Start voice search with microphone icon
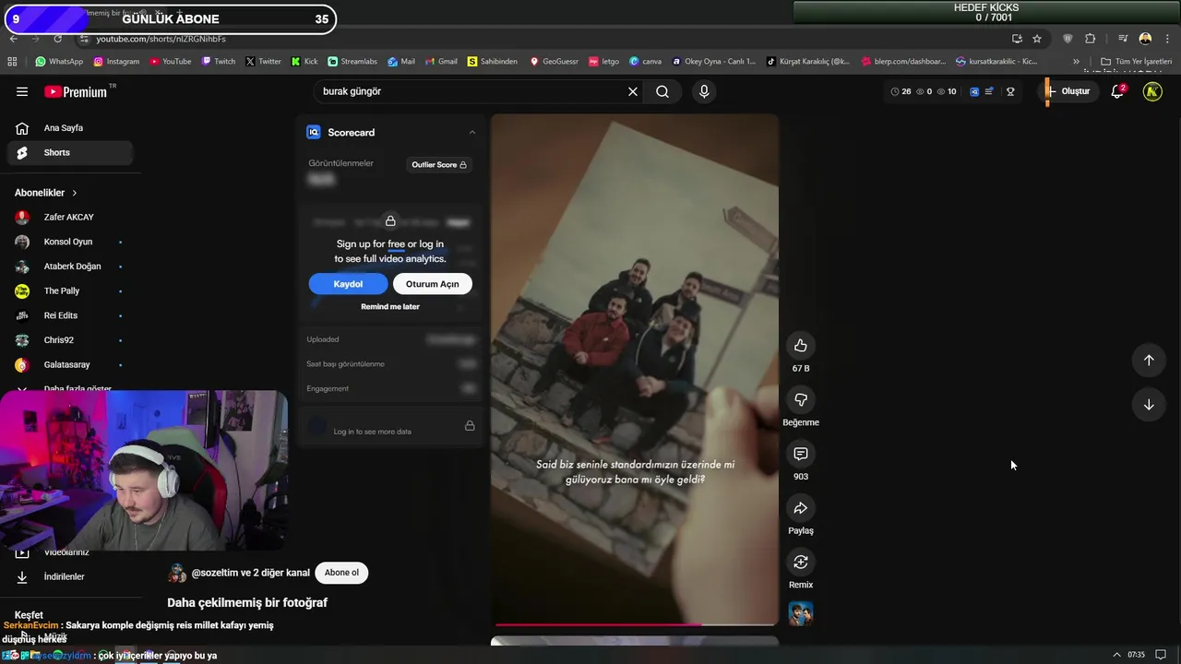The height and width of the screenshot is (664, 1181). click(704, 91)
